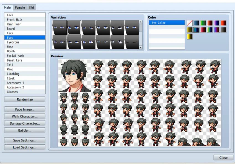The image size is (235, 164).
Task: Click the Battler... button
Action: (x=25, y=130)
